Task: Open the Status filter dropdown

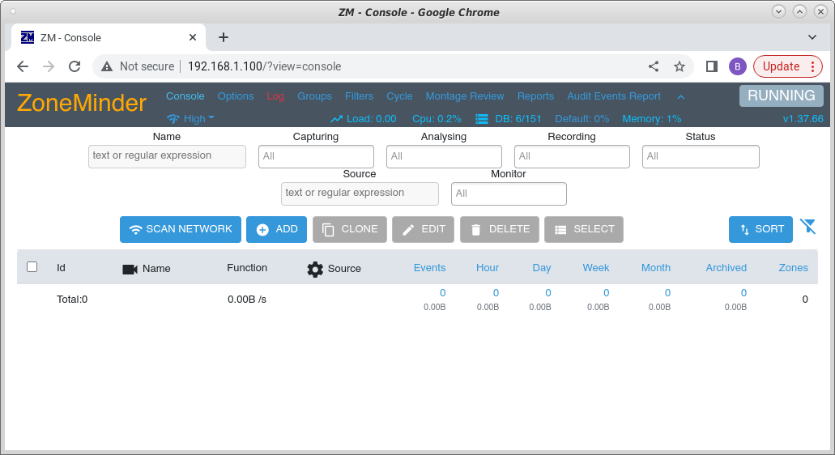Action: 701,156
